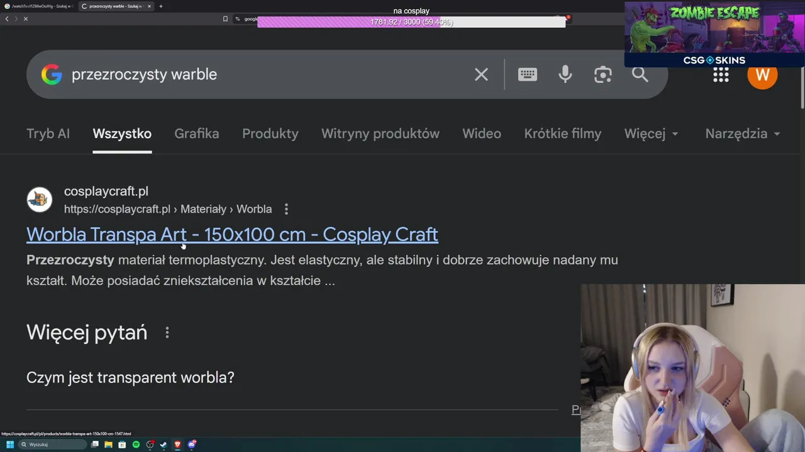The image size is (805, 452).
Task: Clear the search query with the X icon
Action: (481, 75)
